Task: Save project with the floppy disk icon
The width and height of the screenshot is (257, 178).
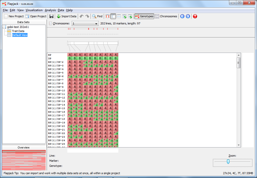Action: pos(52,16)
